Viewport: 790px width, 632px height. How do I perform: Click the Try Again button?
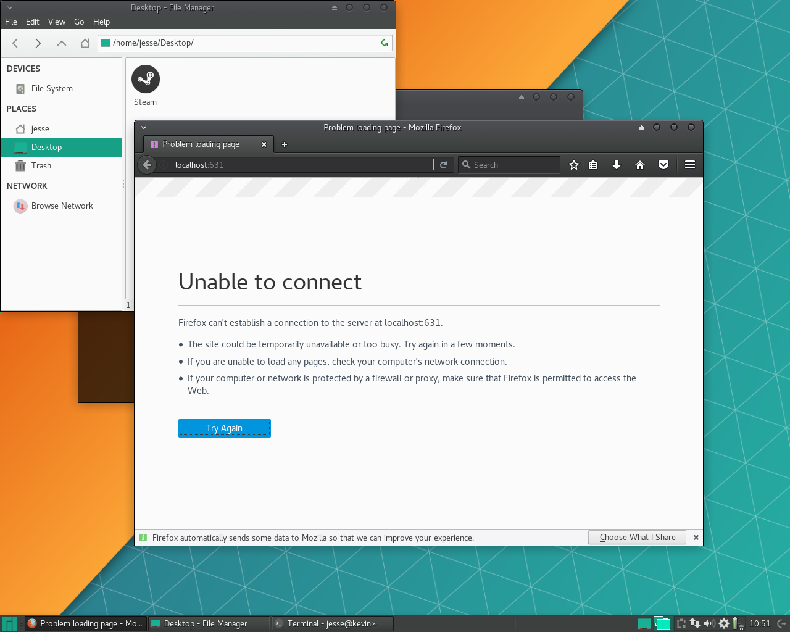click(225, 428)
